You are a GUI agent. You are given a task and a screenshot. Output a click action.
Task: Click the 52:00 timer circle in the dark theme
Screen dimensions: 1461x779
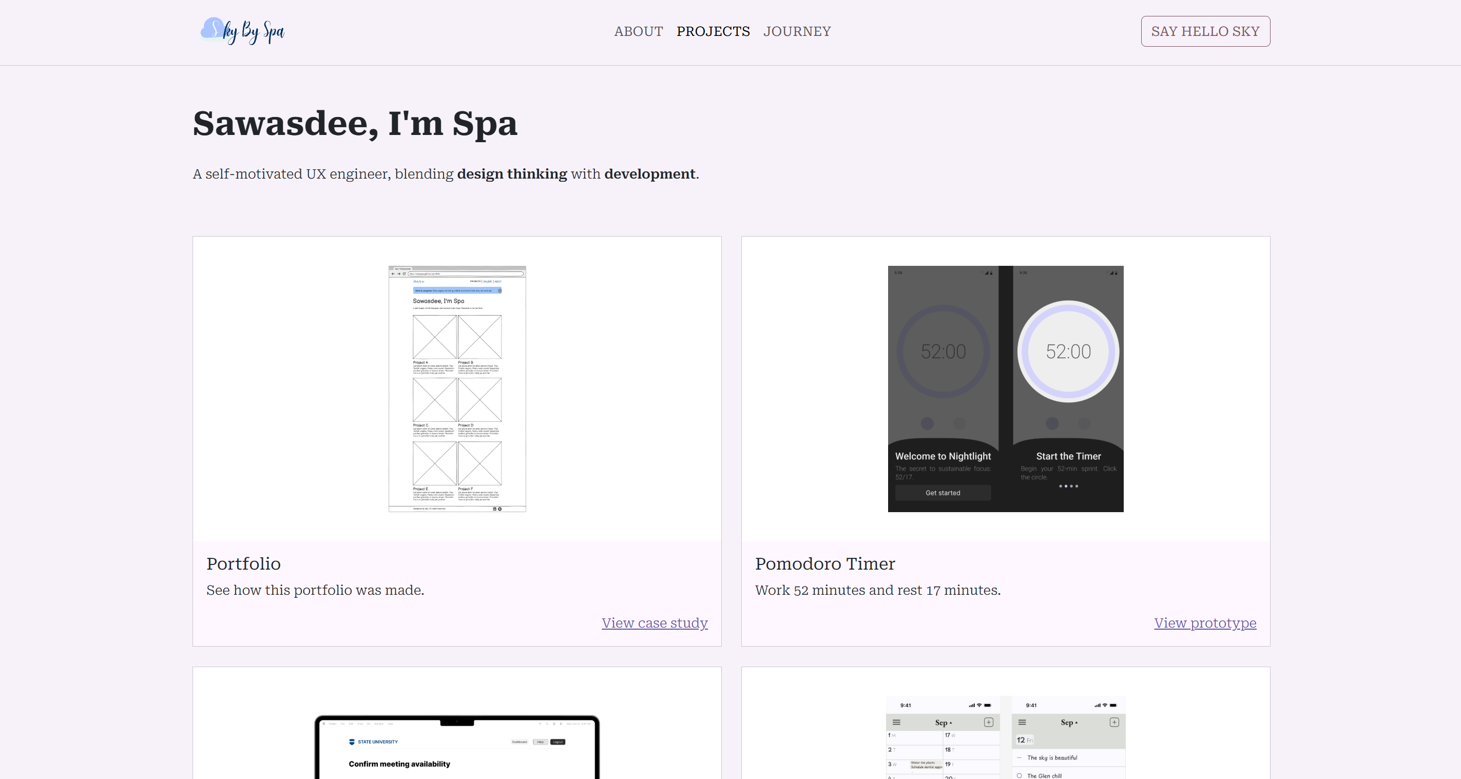943,352
